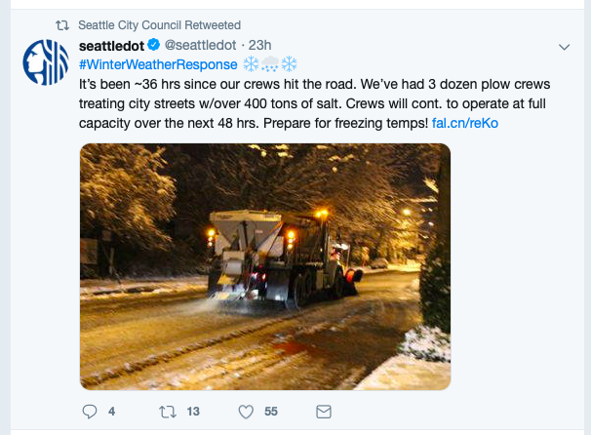Enlarge the snow plow truck photo
The image size is (591, 435).
click(x=265, y=266)
